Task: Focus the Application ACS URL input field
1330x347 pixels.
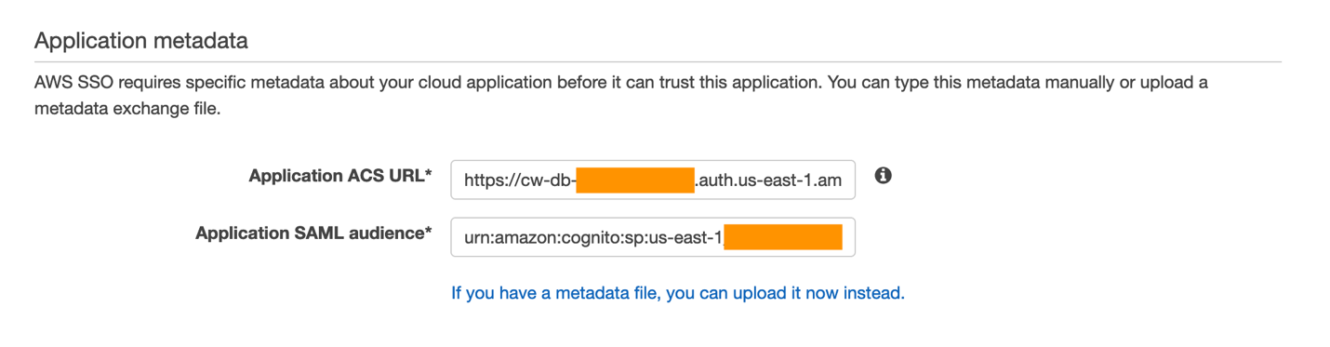Action: 653,180
